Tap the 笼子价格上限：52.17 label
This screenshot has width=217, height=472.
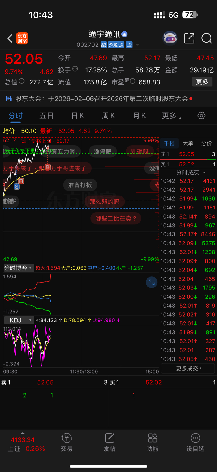click(45, 141)
